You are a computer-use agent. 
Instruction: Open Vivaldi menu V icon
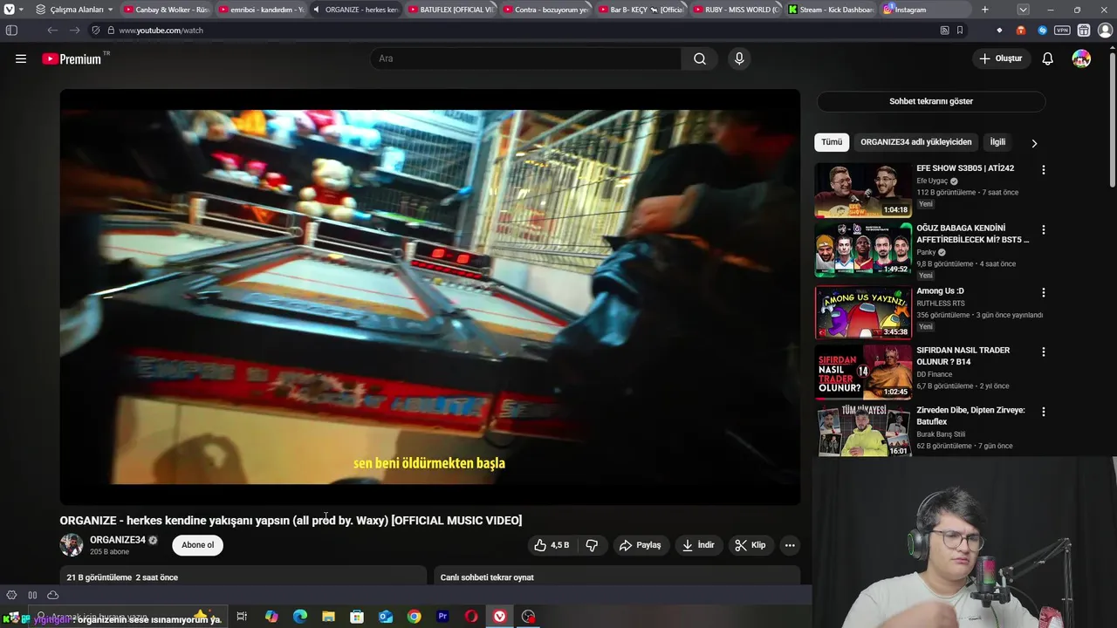pyautogui.click(x=10, y=10)
